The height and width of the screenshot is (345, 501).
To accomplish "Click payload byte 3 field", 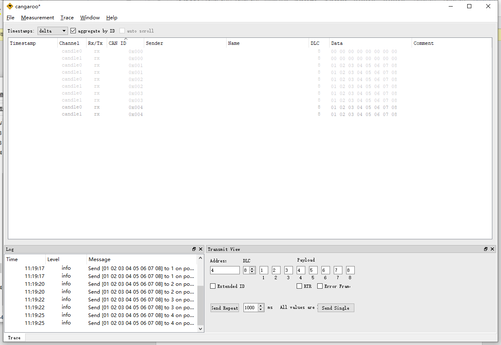I will [288, 270].
